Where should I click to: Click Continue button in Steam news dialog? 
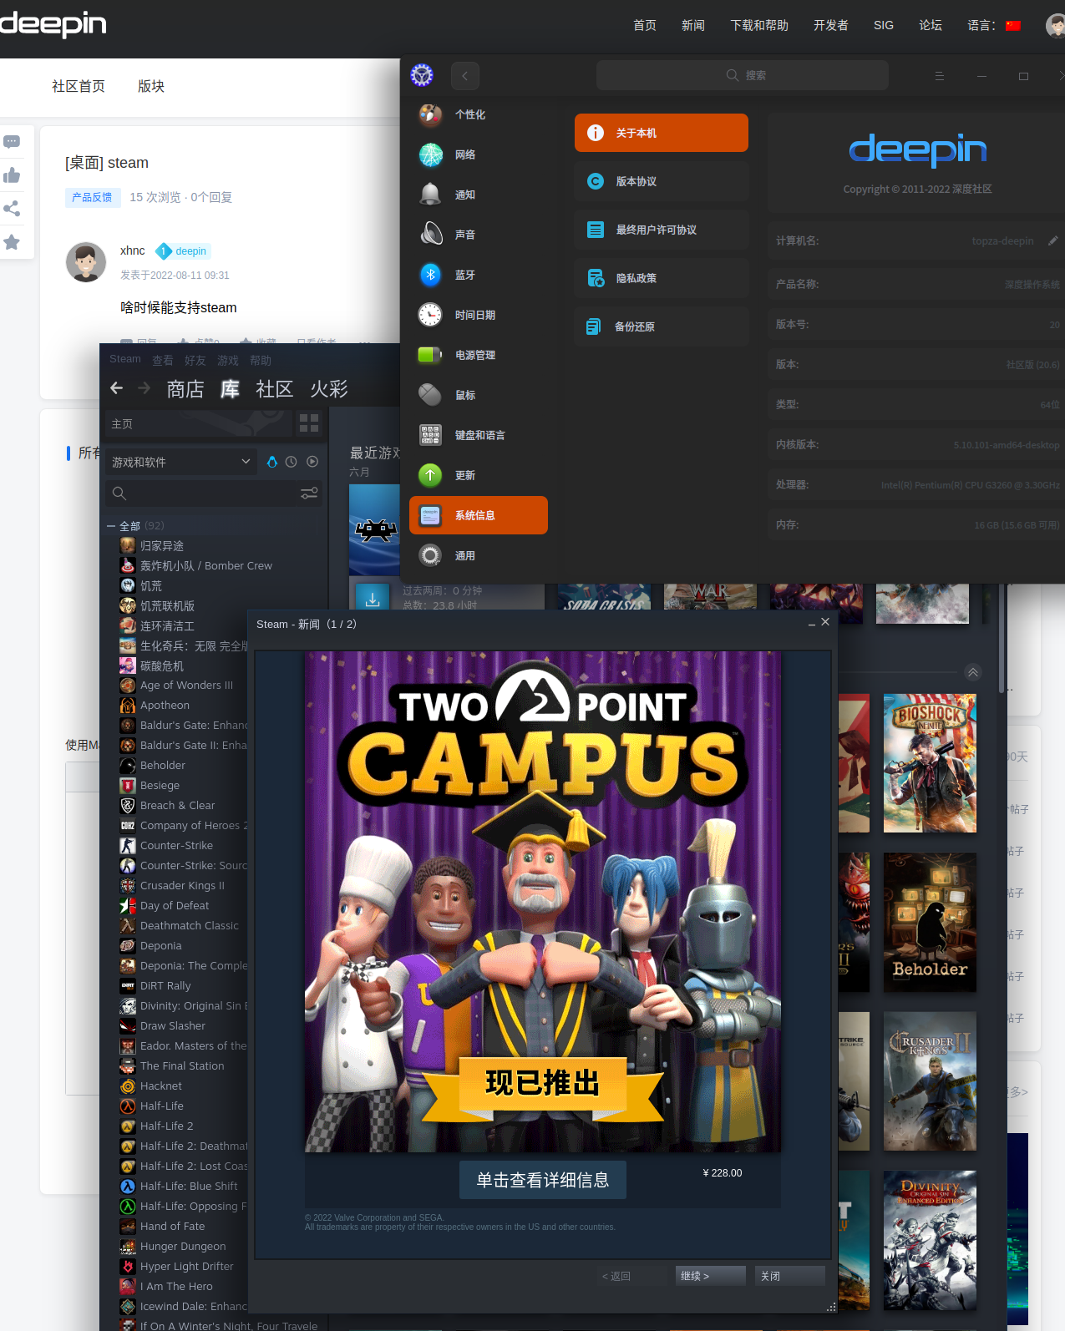[x=711, y=1276]
